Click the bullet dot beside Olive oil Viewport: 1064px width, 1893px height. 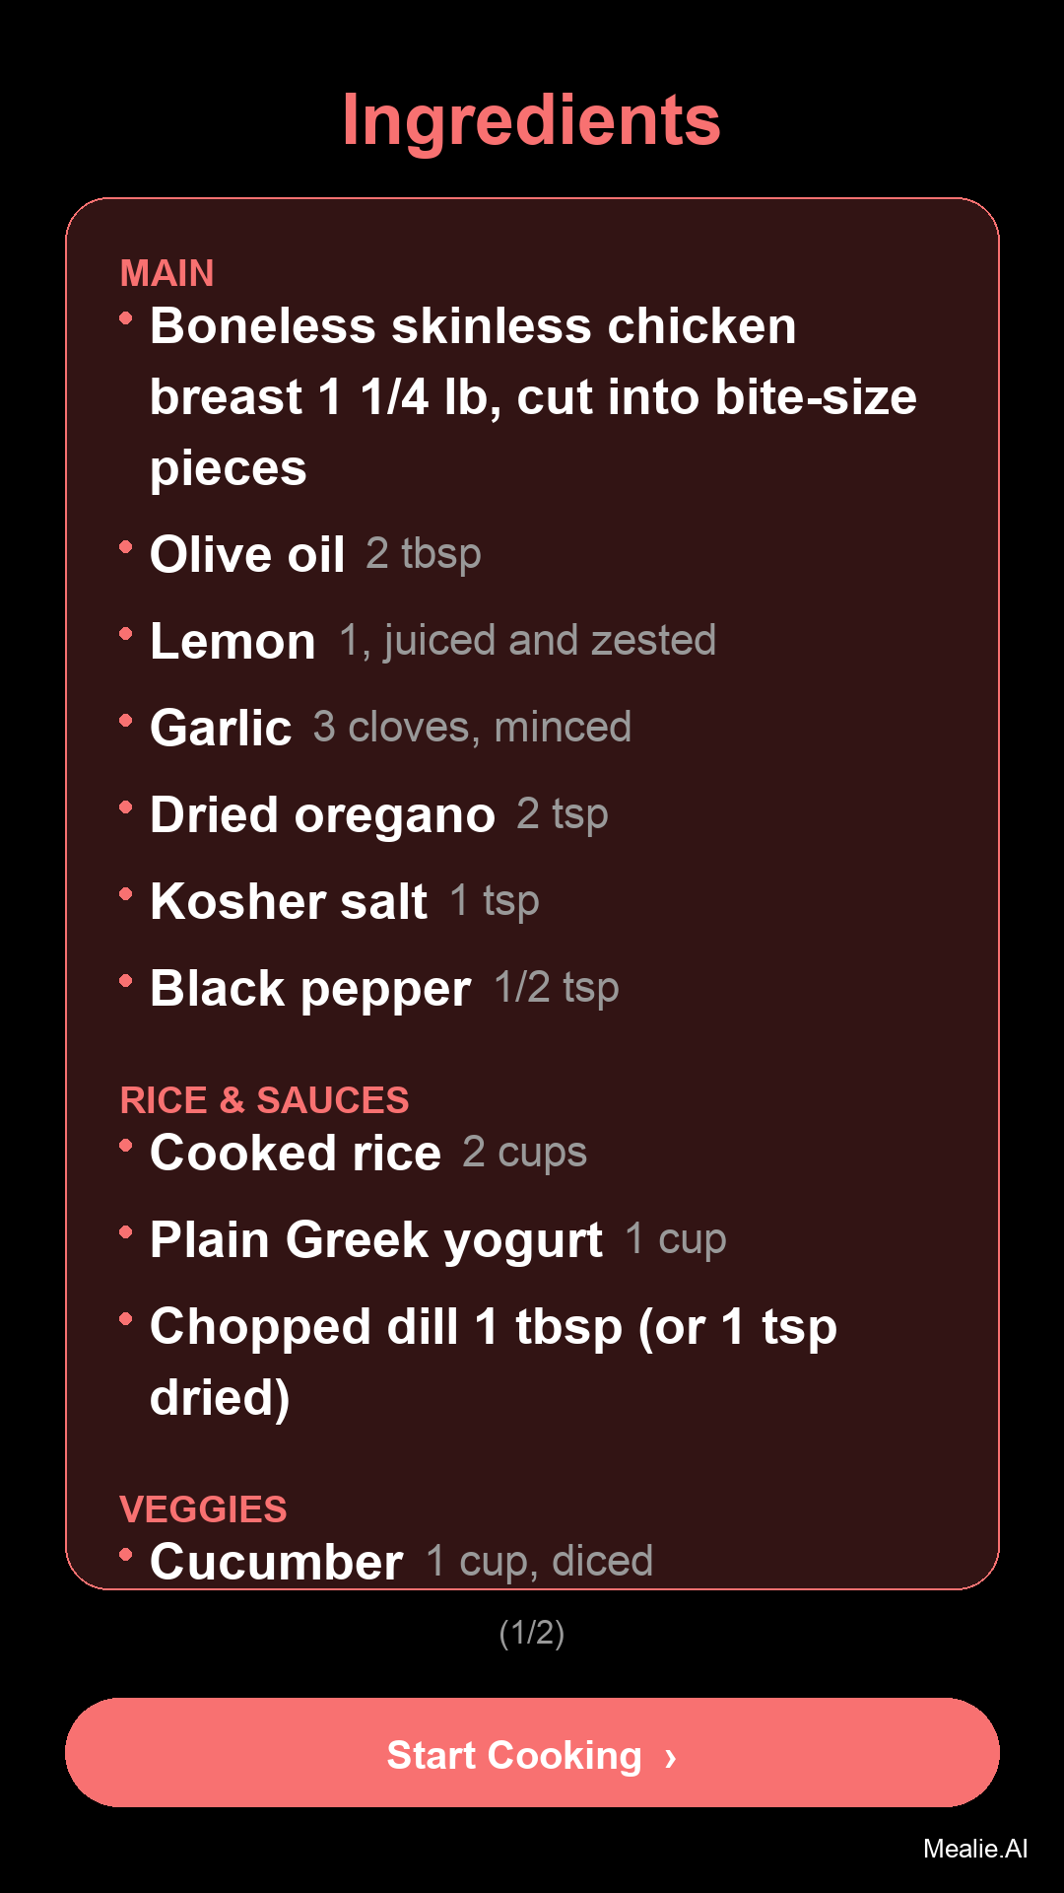pos(125,546)
